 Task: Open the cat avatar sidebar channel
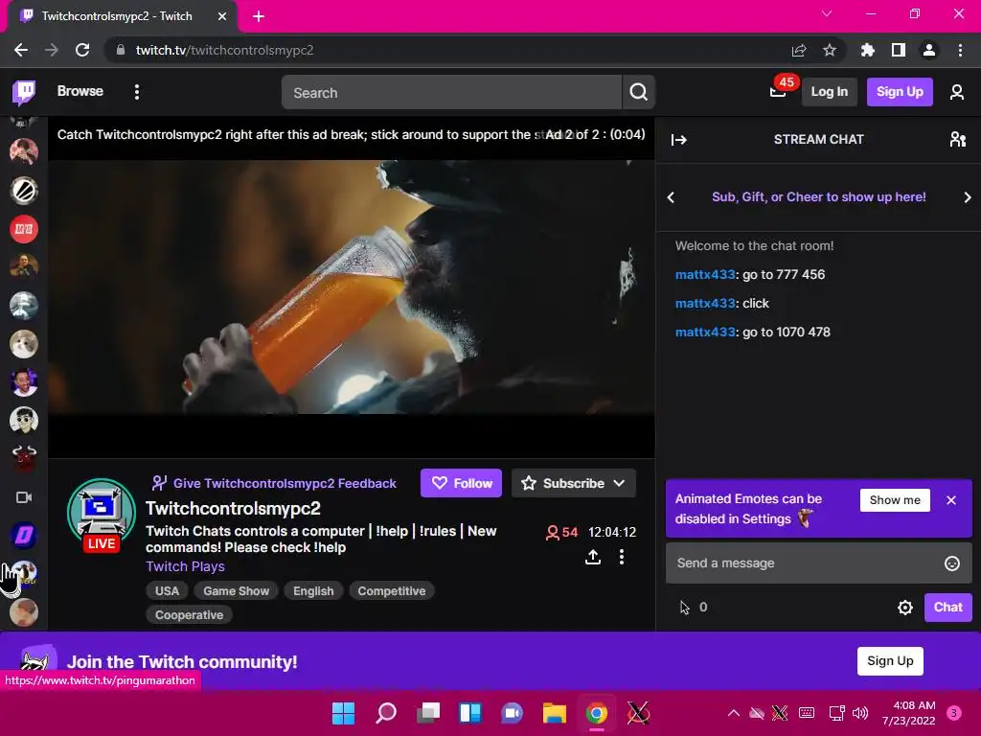pyautogui.click(x=24, y=344)
